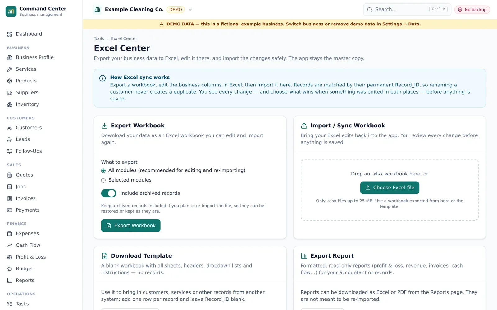Screen dimensions: 497x310
Task: Click the Tools breadcrumb link
Action: pyautogui.click(x=99, y=38)
